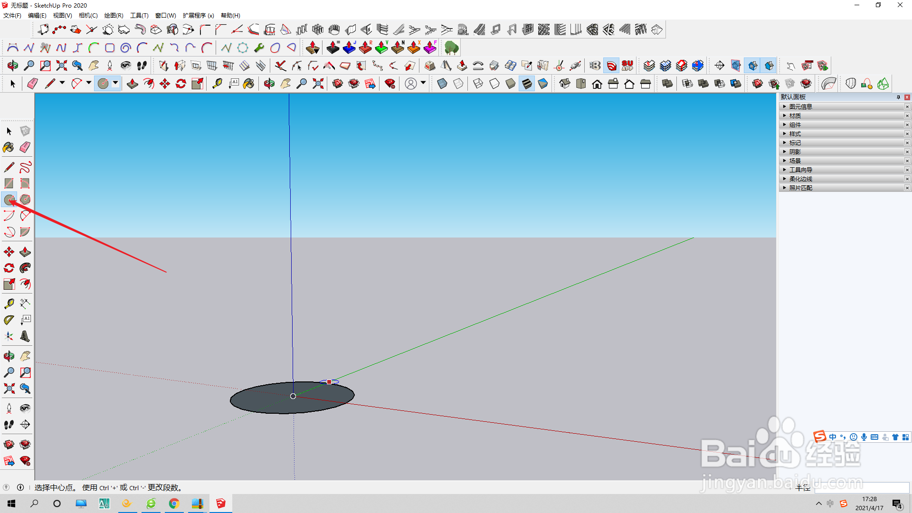912x513 pixels.
Task: Expand the 材质 panel
Action: coord(795,116)
